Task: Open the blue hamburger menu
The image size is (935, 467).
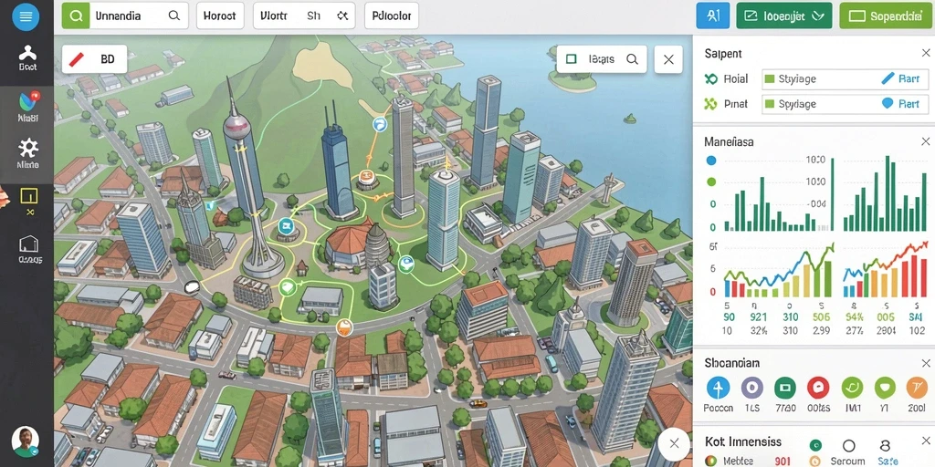Action: [x=26, y=16]
